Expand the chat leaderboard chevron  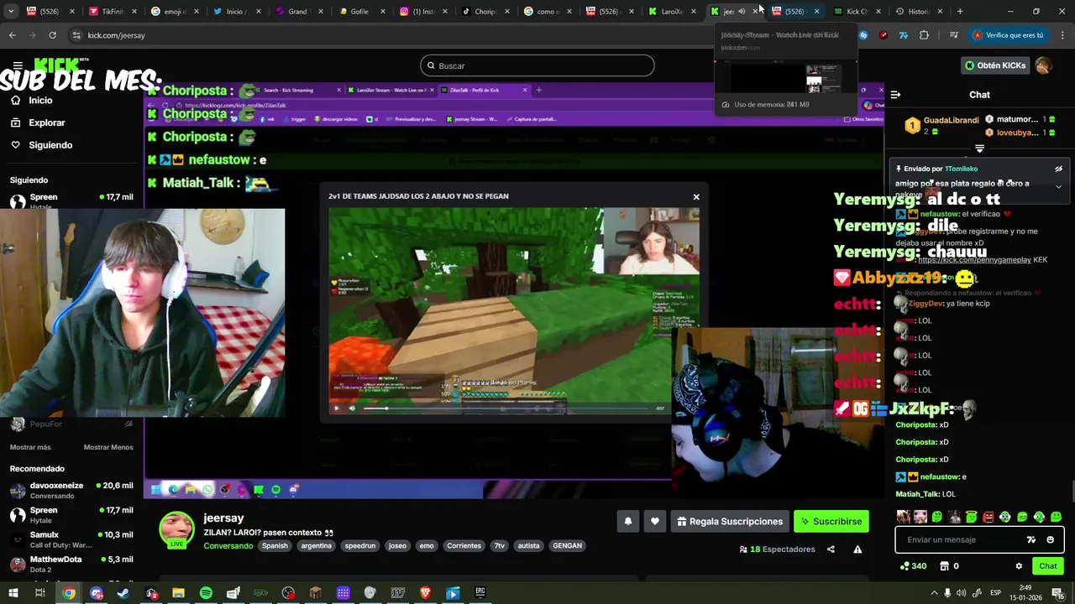(x=979, y=148)
